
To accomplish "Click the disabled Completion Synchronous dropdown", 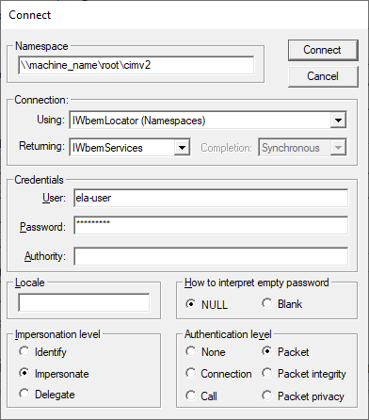I will pos(302,148).
